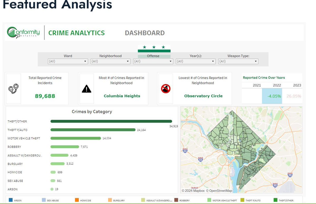Click the 89,688 total incidents figure
This screenshot has width=316, height=204.
(x=45, y=96)
